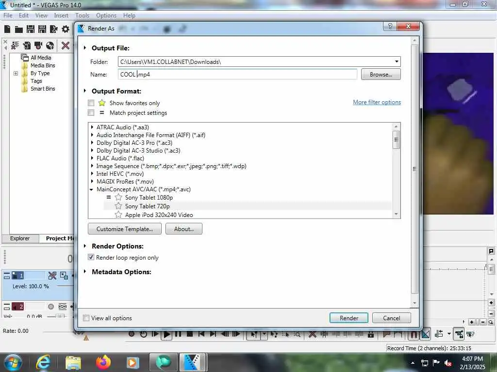Collapse the Output Format section
Image resolution: width=497 pixels, height=372 pixels.
click(x=84, y=91)
